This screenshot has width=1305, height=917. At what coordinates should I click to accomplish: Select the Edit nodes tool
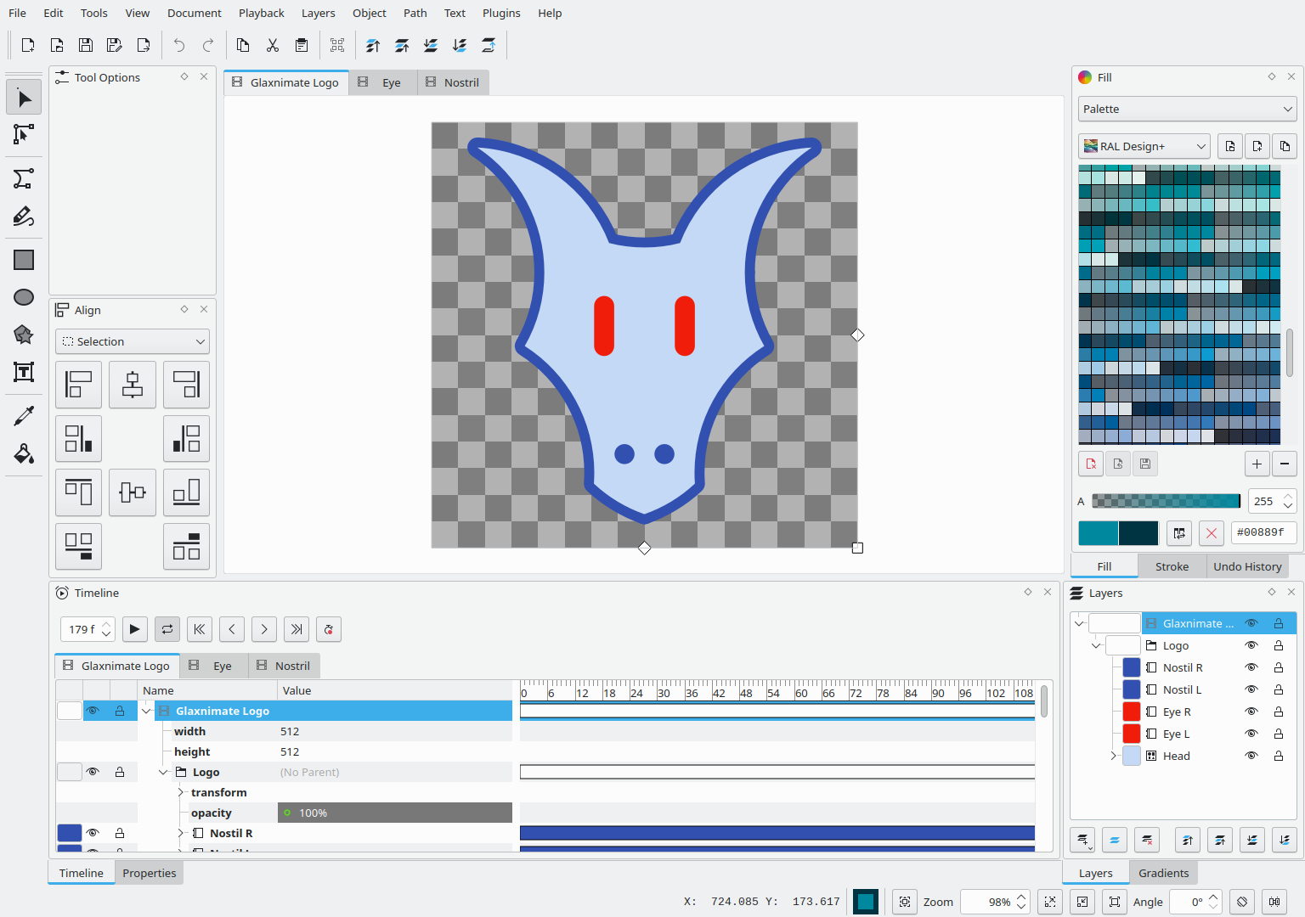[24, 134]
